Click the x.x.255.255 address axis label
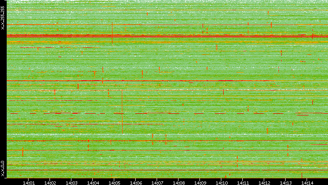The image size is (328, 185). tap(3, 18)
